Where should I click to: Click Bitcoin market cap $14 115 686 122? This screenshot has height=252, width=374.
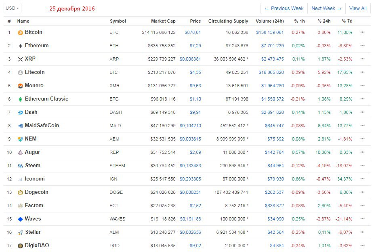point(159,32)
